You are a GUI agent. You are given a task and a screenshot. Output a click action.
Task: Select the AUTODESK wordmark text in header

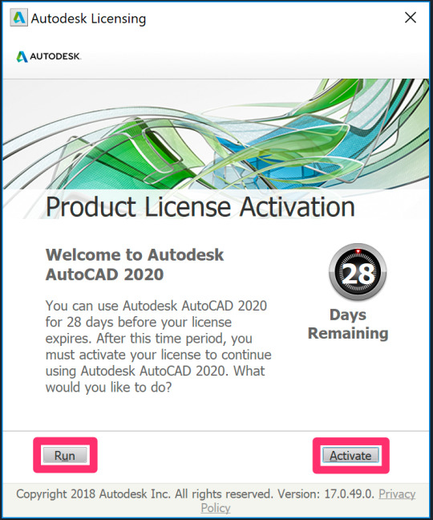coord(55,56)
